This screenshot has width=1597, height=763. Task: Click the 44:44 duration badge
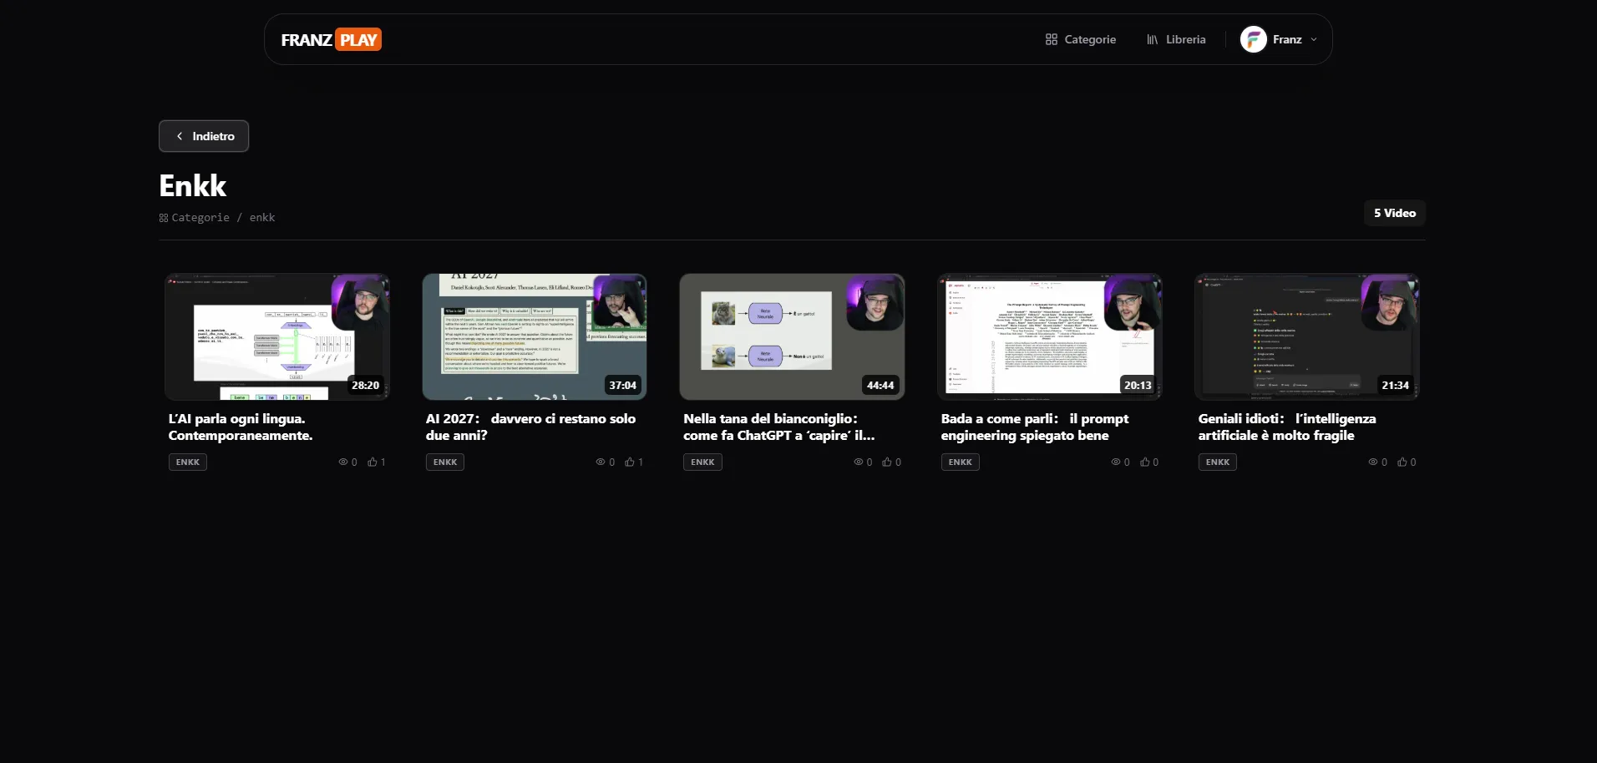880,386
